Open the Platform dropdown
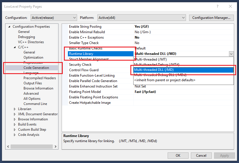239x163 pixels. (142, 18)
